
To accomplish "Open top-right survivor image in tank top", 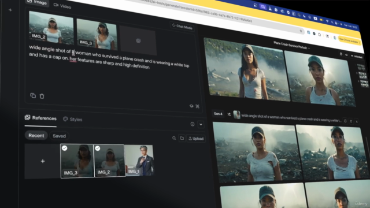I will [x=320, y=79].
